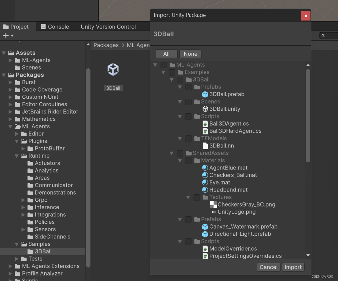Click the 3DBall package thumbnail in Project view
This screenshot has width=338, height=281.
pyautogui.click(x=113, y=70)
